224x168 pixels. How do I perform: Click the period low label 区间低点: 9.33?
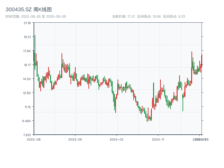pos(174,17)
